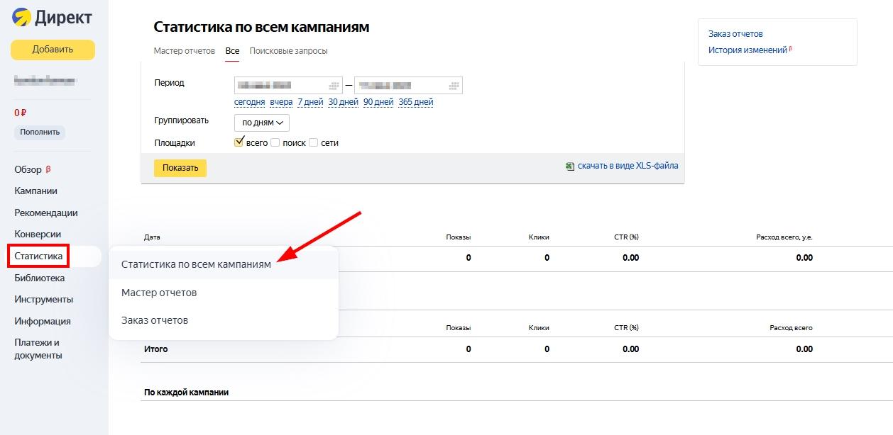Open the Статистика sidebar menu

point(38,256)
